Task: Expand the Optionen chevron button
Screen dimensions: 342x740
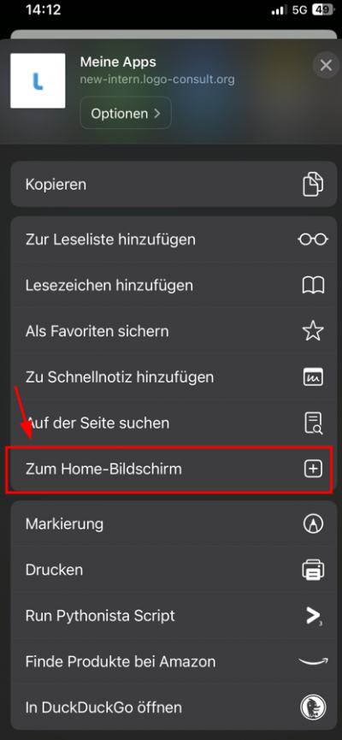Action: point(126,113)
